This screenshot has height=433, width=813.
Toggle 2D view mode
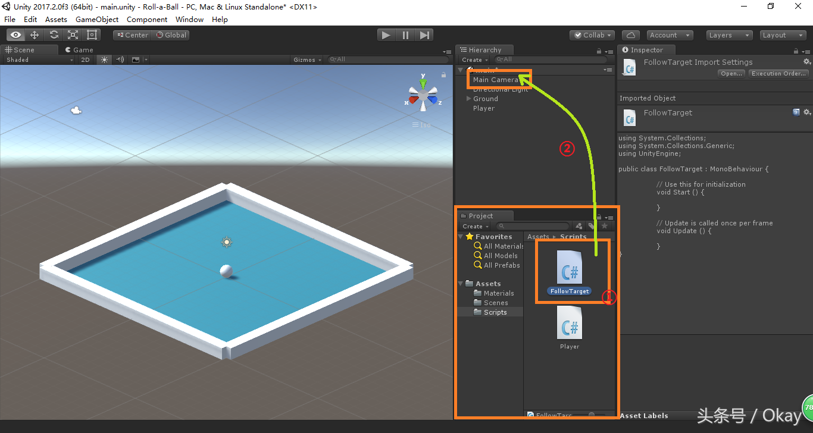coord(85,59)
